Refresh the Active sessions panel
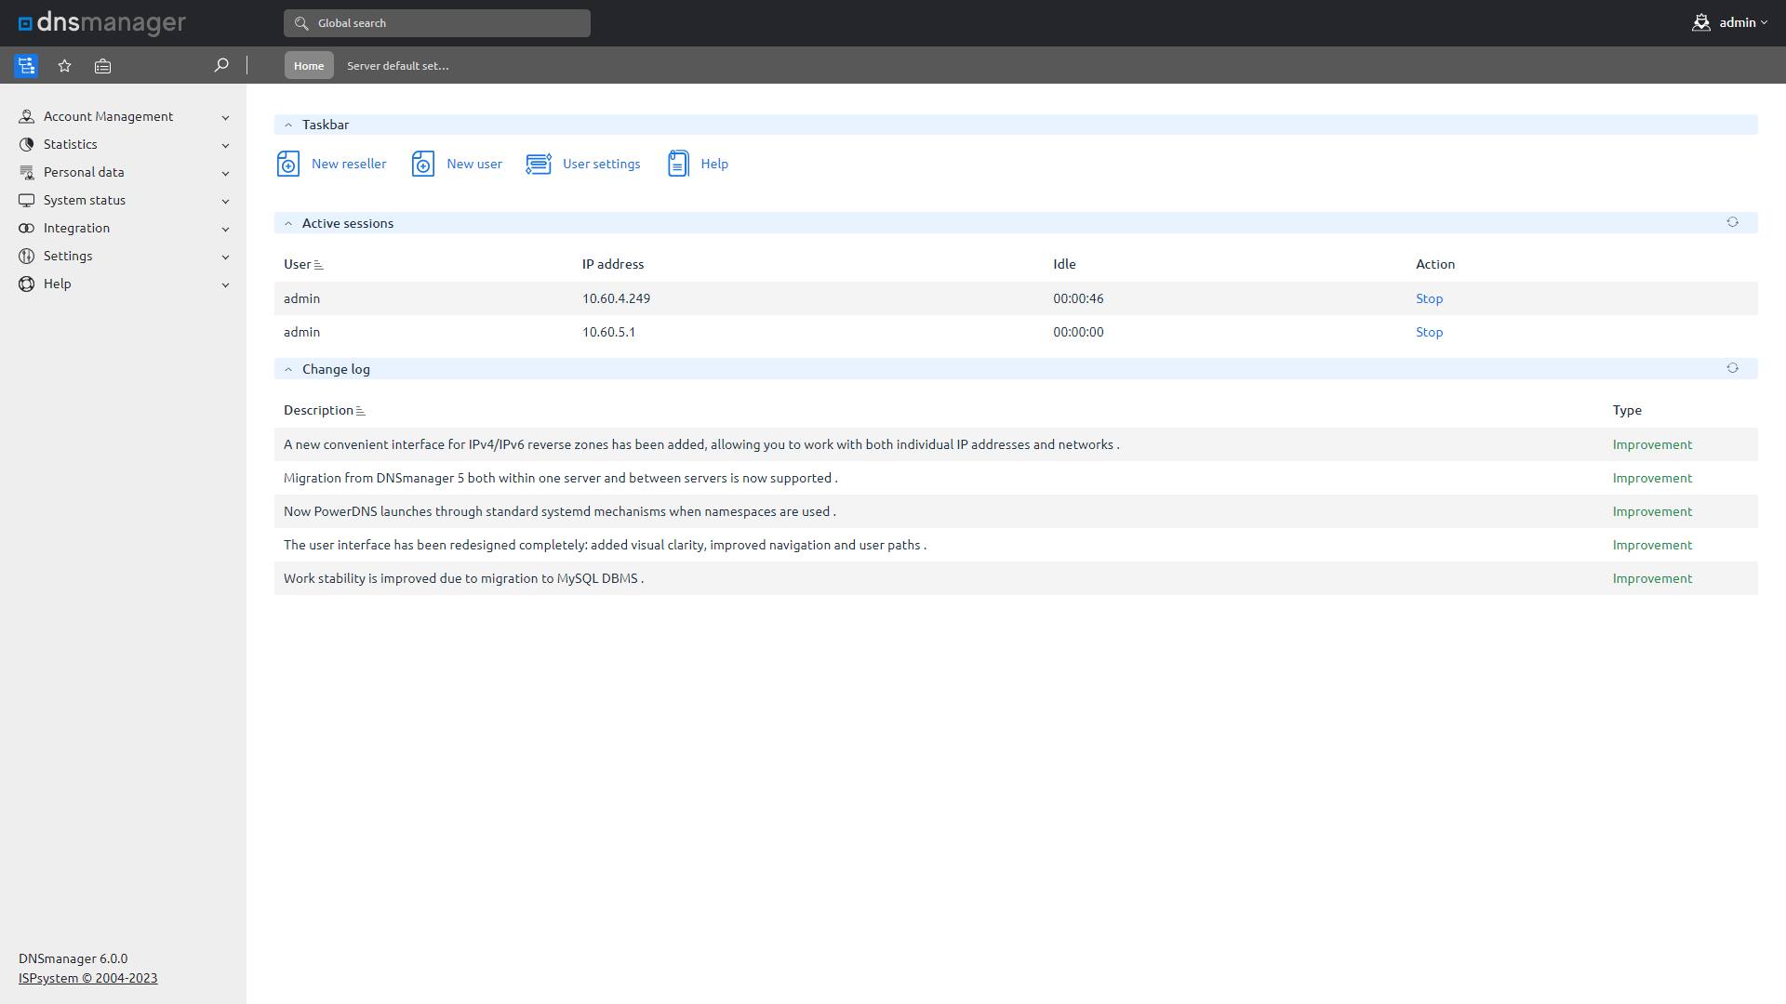Screen dimensions: 1786x1004 [x=1732, y=222]
